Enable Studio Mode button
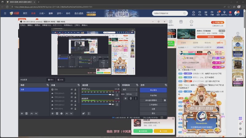Image resolution: width=246 pixels, height=138 pixels. [x=153, y=105]
